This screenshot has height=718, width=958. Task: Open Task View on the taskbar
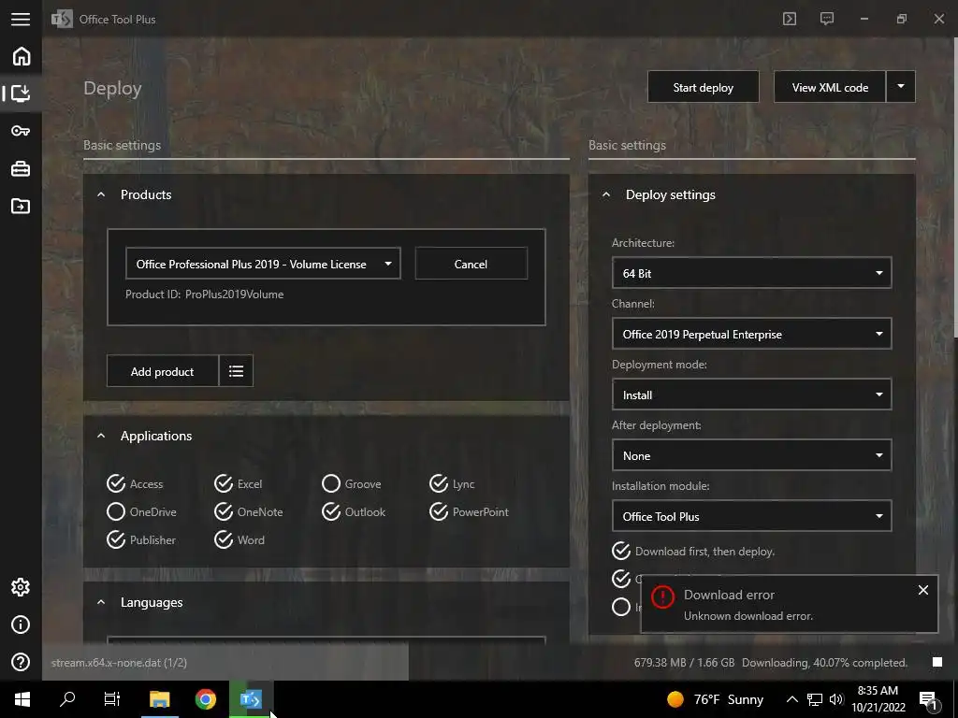pos(112,699)
